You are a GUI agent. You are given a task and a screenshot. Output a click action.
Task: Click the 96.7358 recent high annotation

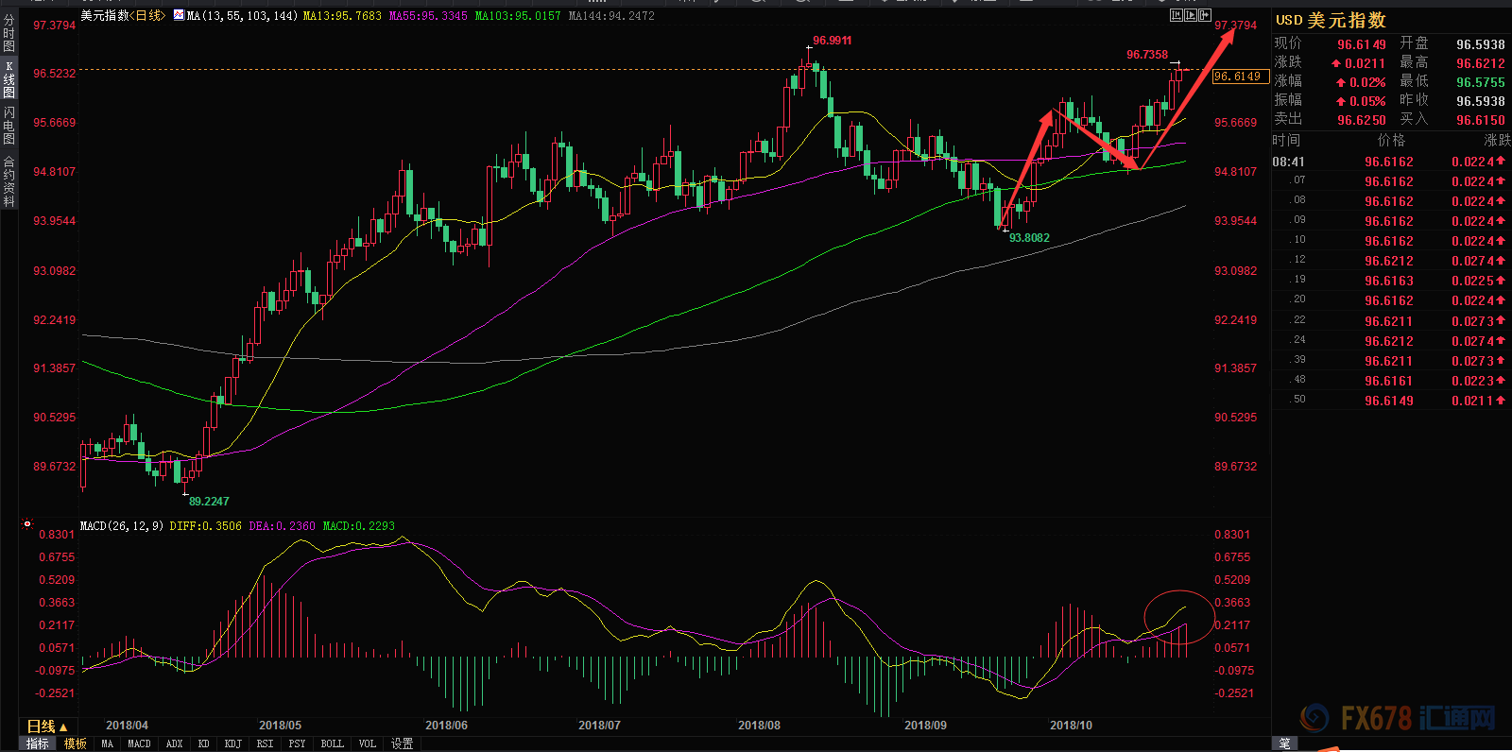[1147, 55]
